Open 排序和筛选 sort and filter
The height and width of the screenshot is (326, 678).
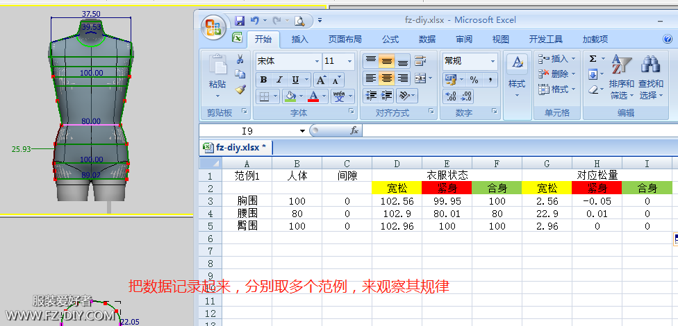click(622, 77)
